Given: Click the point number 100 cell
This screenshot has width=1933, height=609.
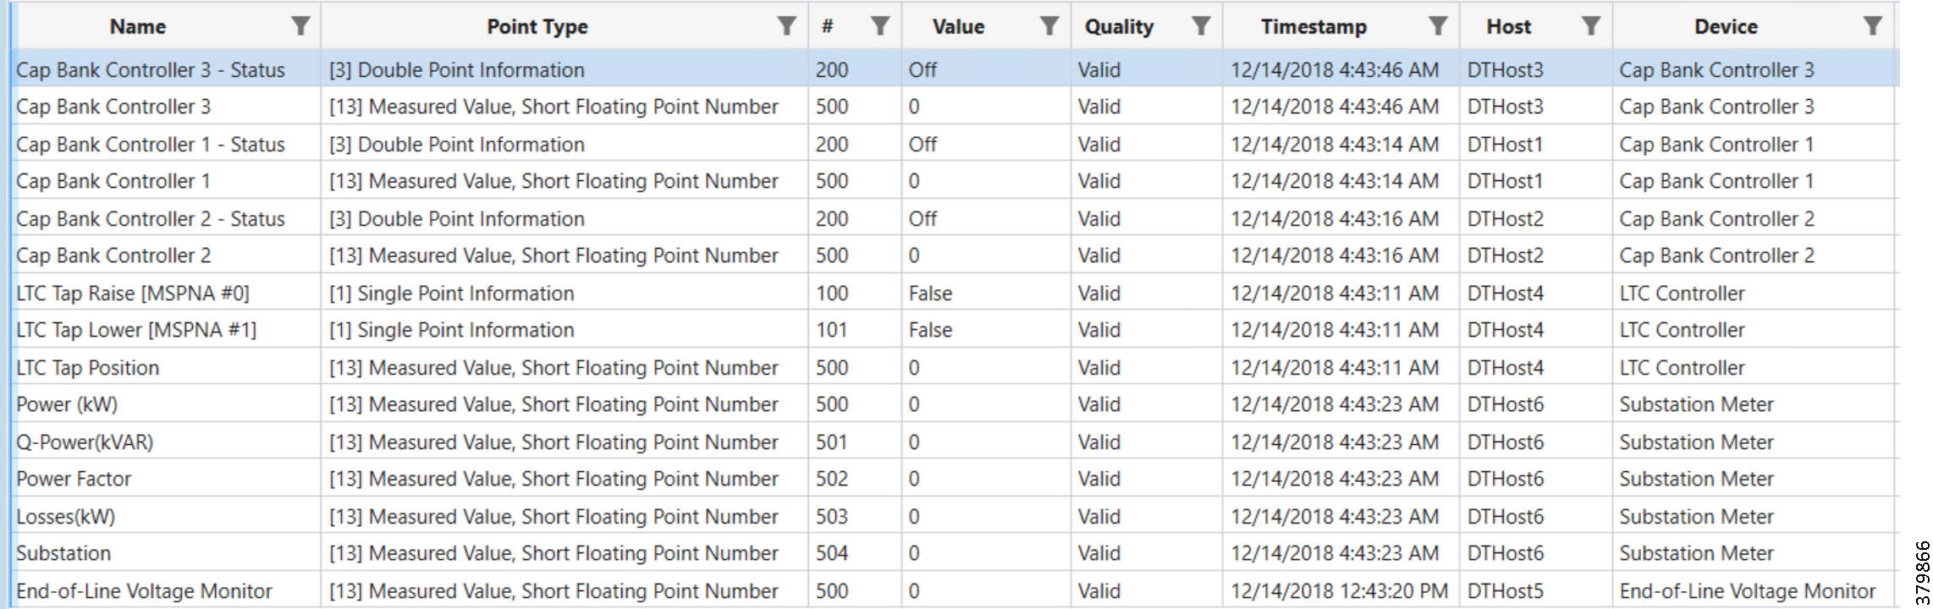Looking at the screenshot, I should click(x=831, y=294).
